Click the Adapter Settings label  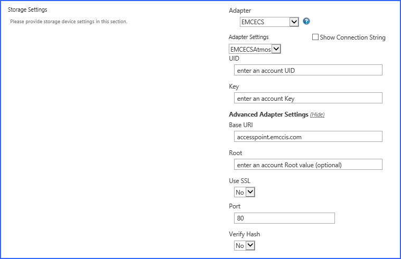coord(248,37)
